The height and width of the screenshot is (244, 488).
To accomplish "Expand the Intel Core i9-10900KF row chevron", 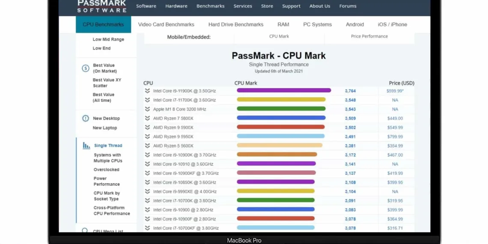I will tap(147, 173).
